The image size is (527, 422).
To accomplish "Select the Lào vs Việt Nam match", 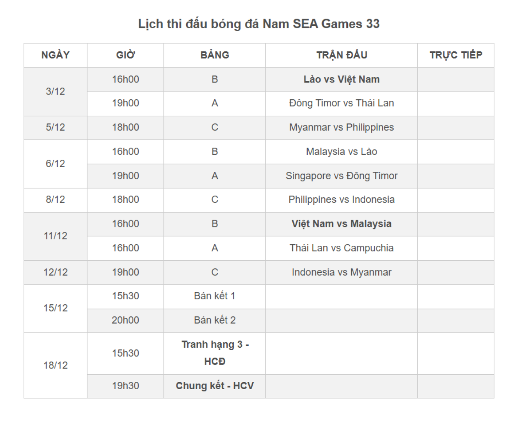I will [342, 79].
